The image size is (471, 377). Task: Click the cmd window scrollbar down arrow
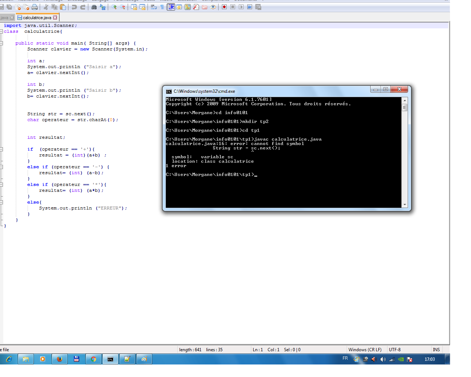point(405,205)
